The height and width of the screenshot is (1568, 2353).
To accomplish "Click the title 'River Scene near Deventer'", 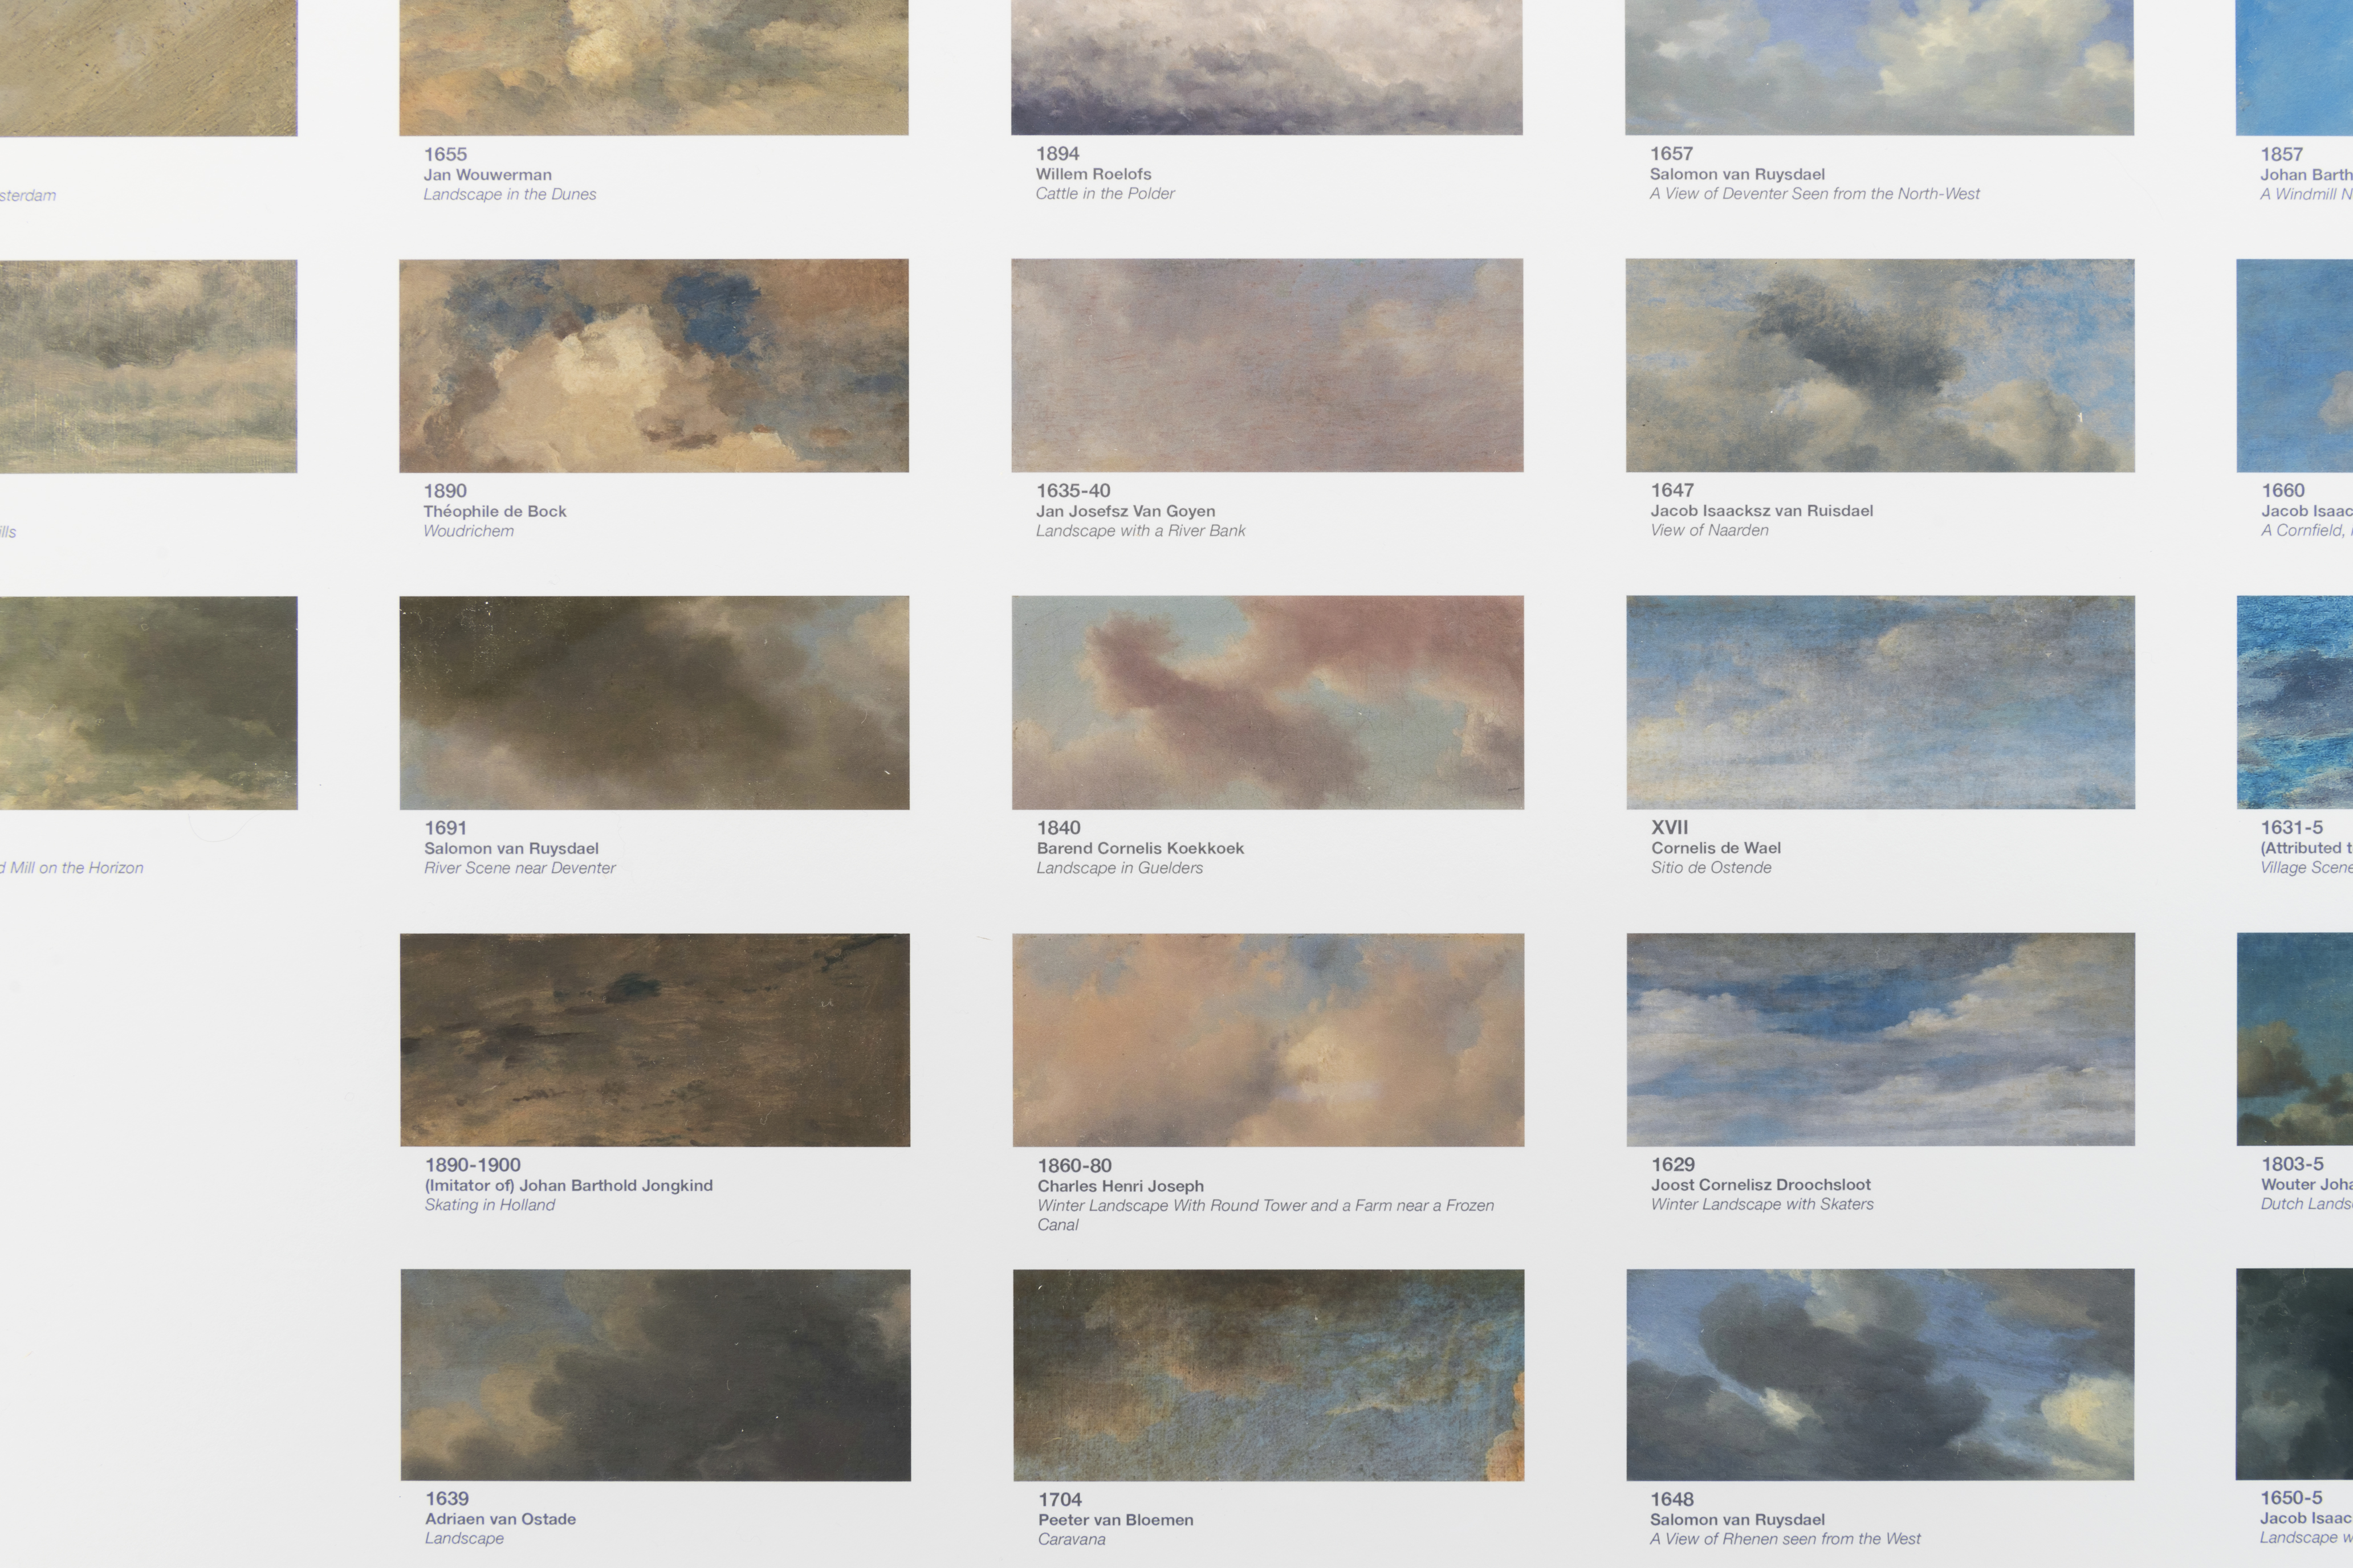I will 520,868.
